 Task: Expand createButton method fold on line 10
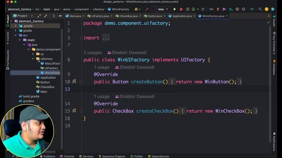coord(81,82)
